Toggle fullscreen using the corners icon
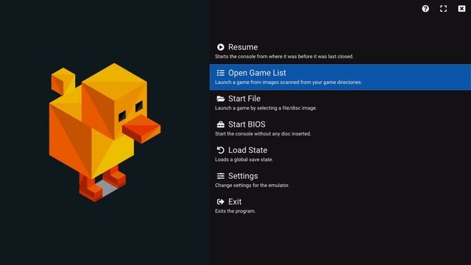Viewport: 471px width, 265px height. pos(443,9)
